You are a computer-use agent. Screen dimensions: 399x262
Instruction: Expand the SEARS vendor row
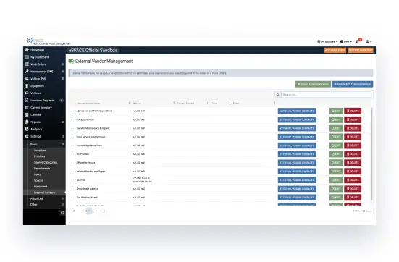[x=72, y=180]
